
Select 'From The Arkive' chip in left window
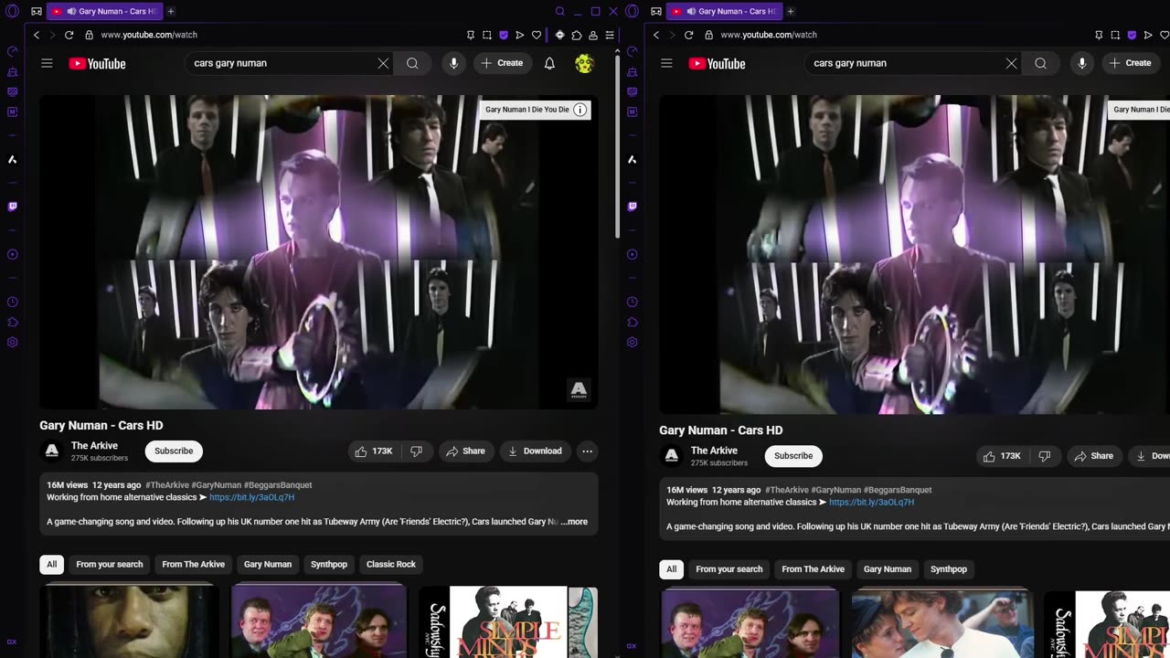193,564
